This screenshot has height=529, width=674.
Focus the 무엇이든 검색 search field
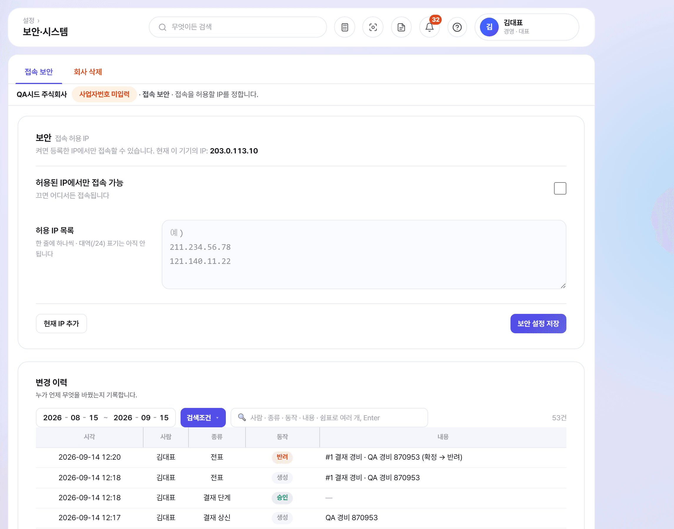[238, 27]
